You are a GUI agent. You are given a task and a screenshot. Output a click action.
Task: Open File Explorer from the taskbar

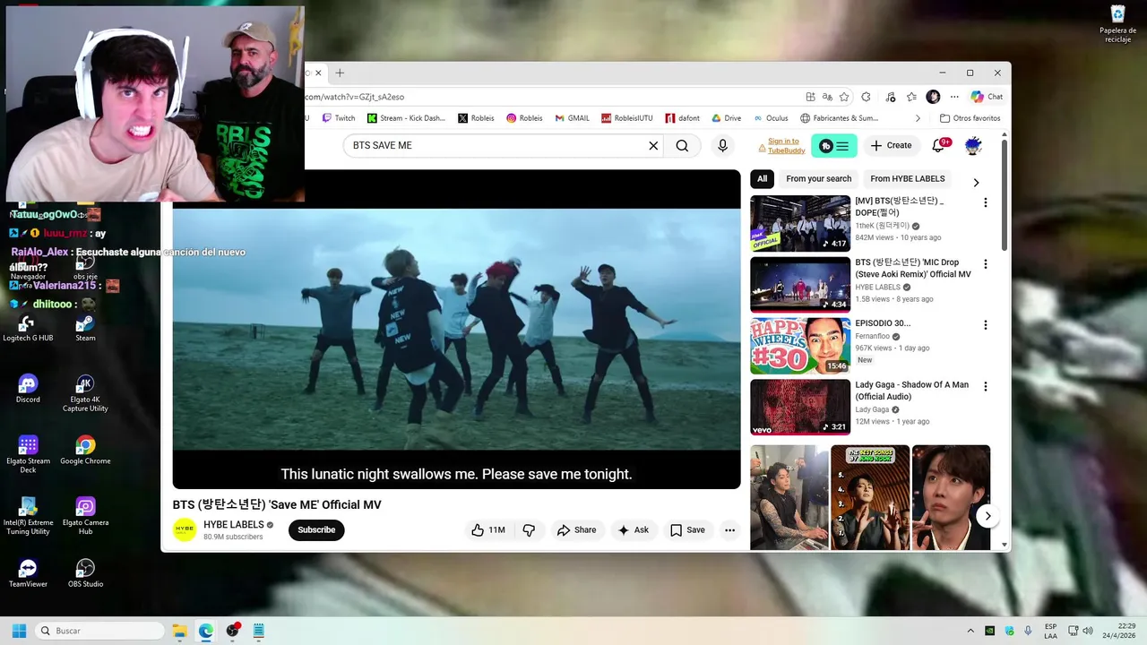coord(179,631)
